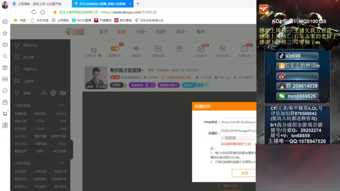The width and height of the screenshot is (340, 191).
Task: Click the question mark beside 主播积分
Action: coord(100,56)
